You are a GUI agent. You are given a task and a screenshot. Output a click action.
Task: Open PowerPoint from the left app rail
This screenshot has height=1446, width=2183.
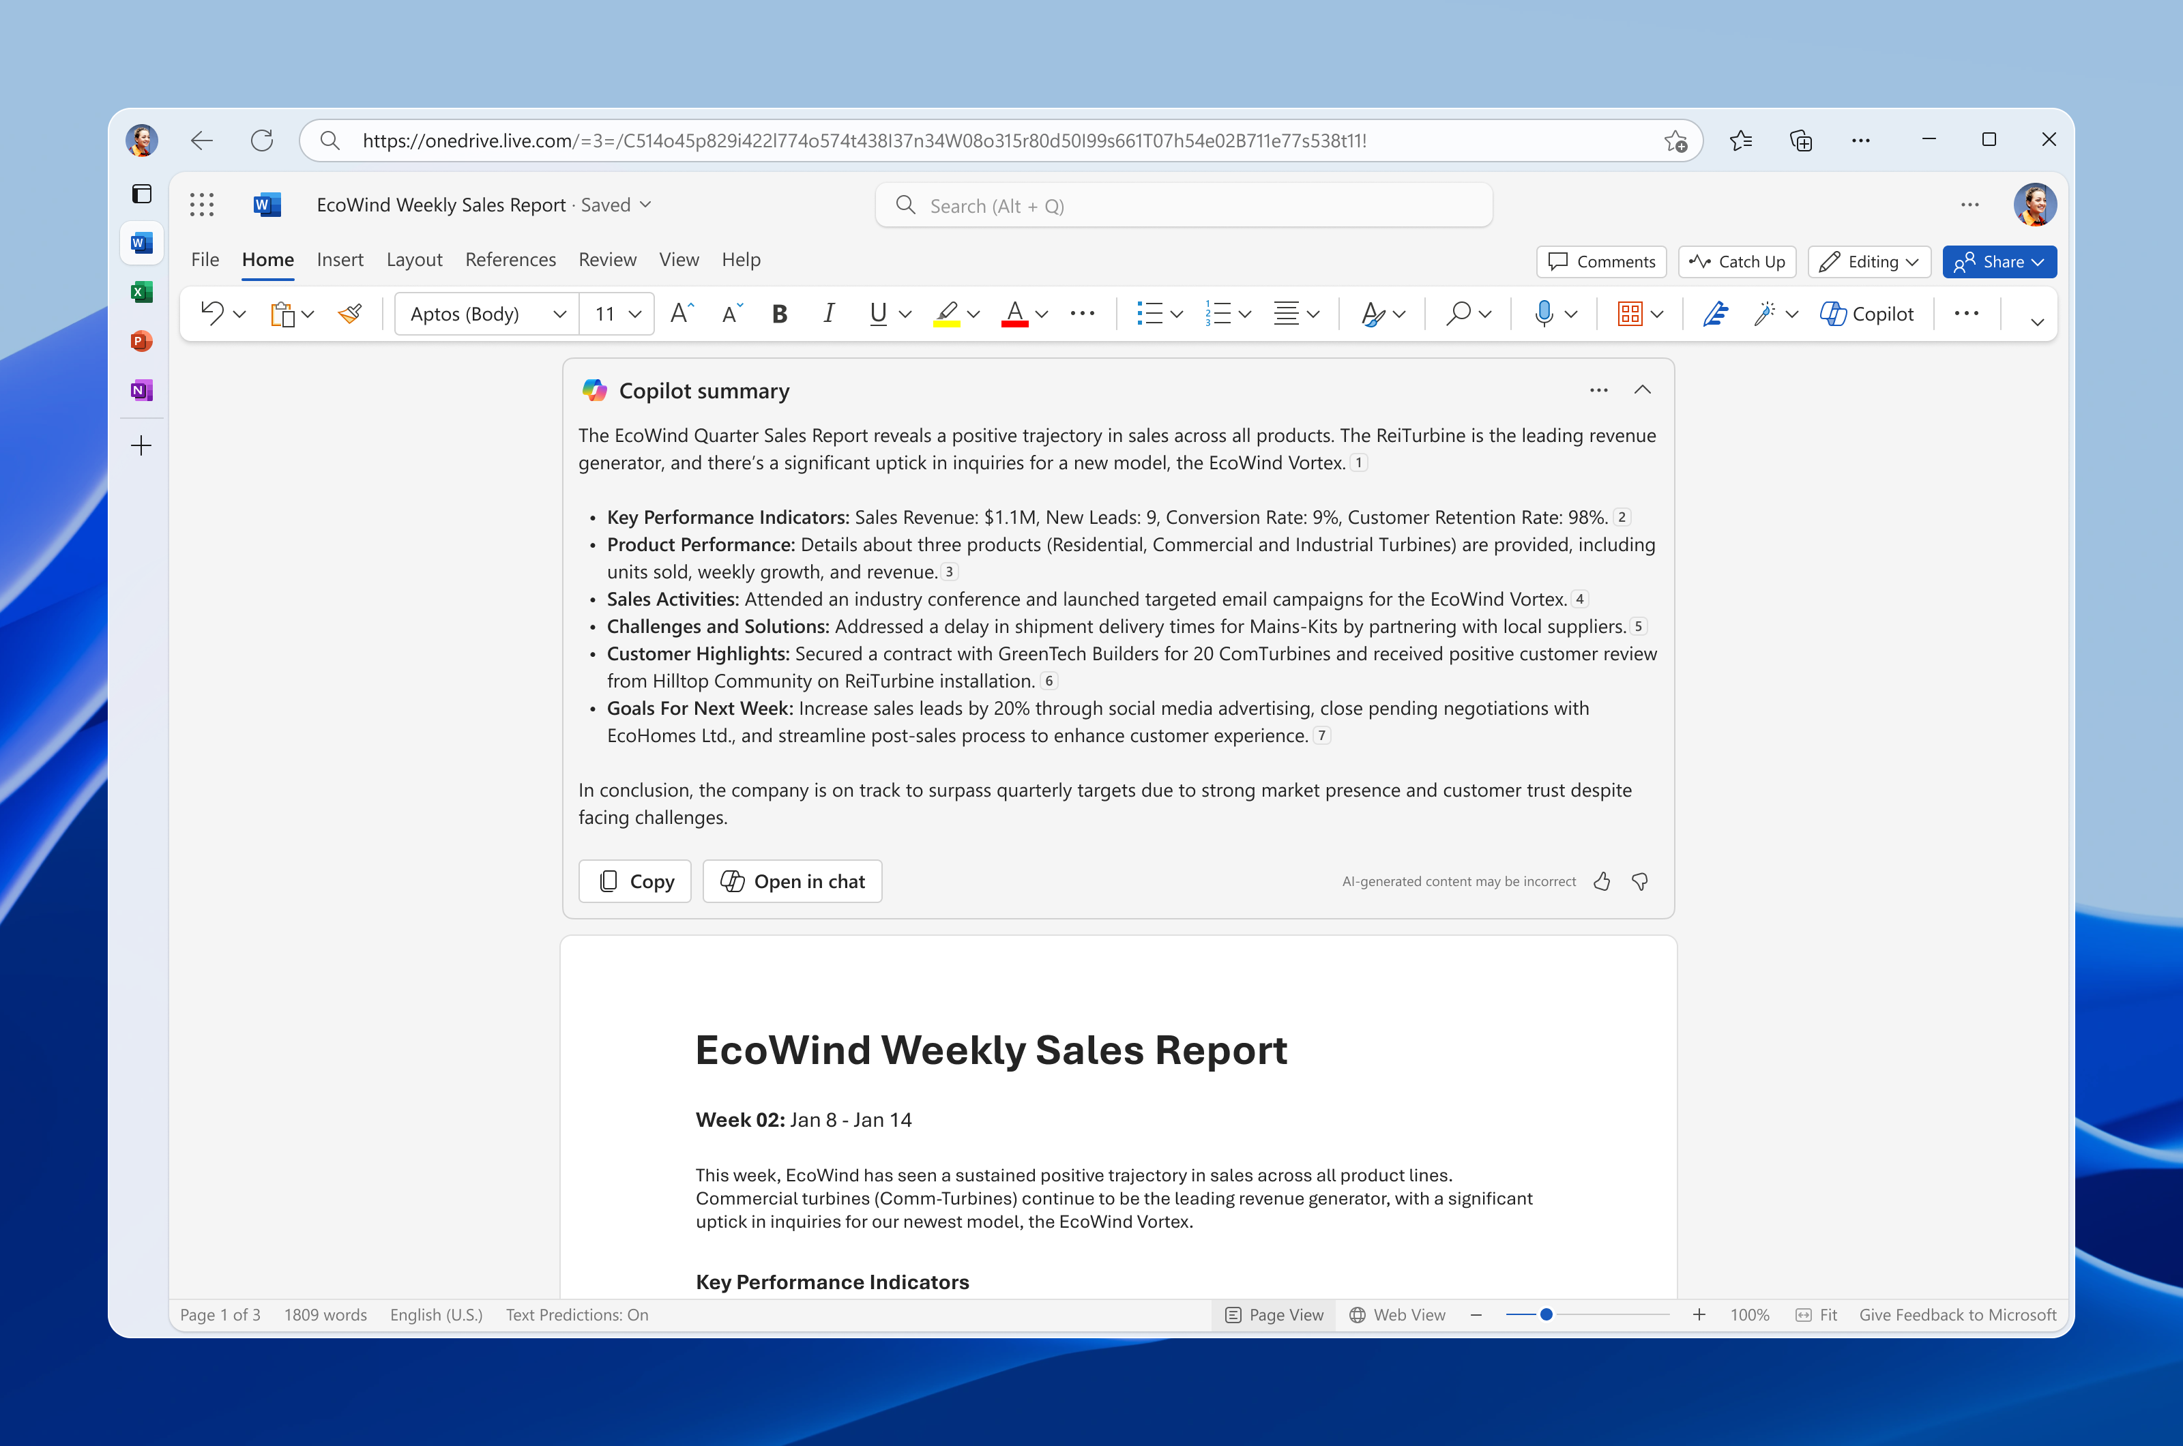pyautogui.click(x=141, y=341)
